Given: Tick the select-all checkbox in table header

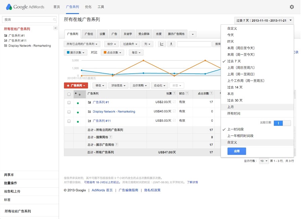Looking at the screenshot, I should tap(69, 94).
